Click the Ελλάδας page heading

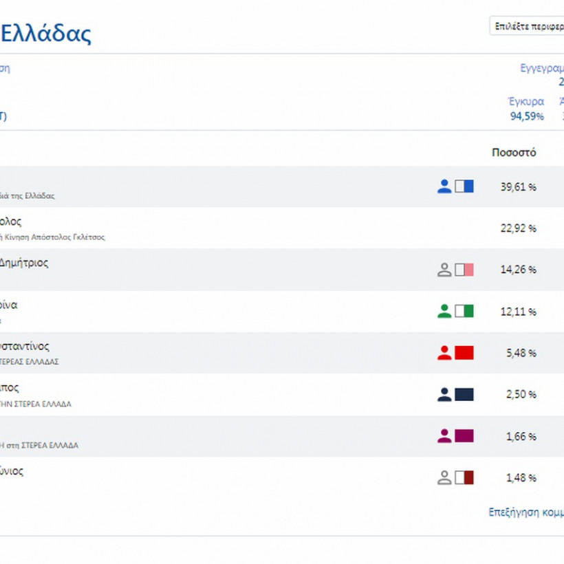45,33
